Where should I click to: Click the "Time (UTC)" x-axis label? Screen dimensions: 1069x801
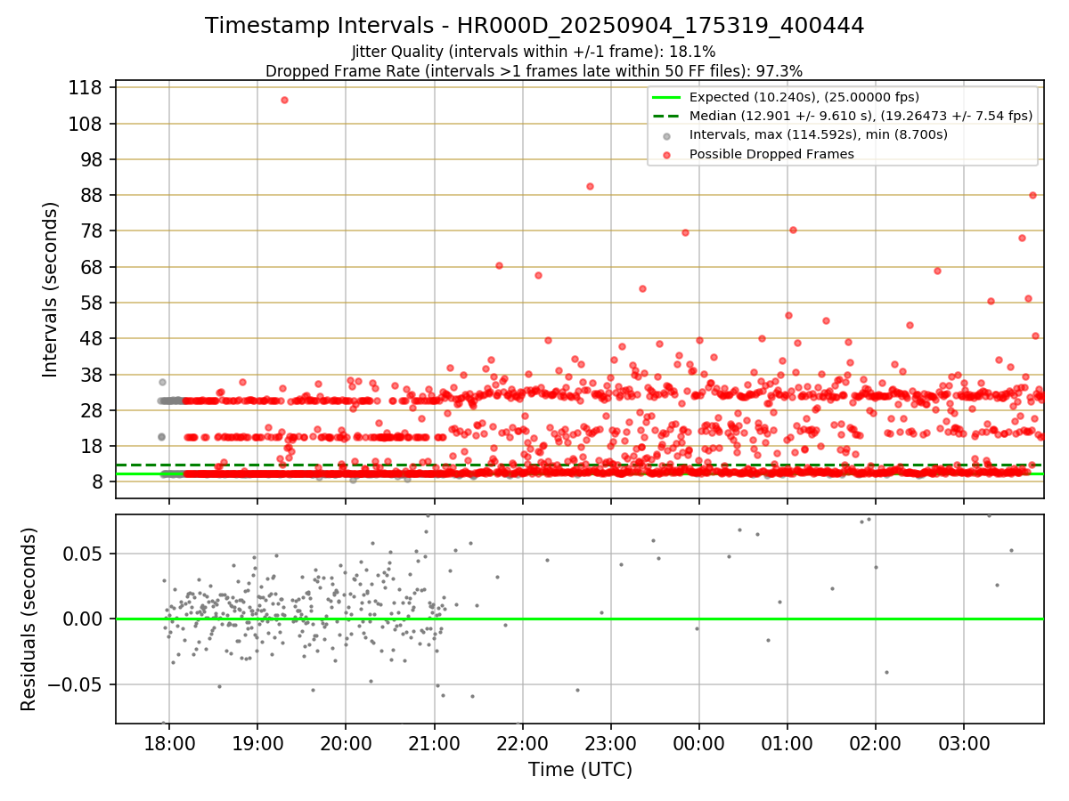coord(580,769)
